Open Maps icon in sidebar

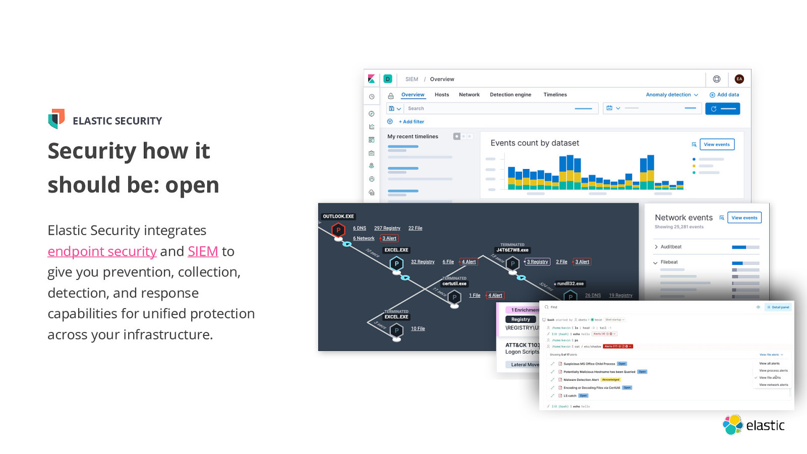tap(372, 165)
